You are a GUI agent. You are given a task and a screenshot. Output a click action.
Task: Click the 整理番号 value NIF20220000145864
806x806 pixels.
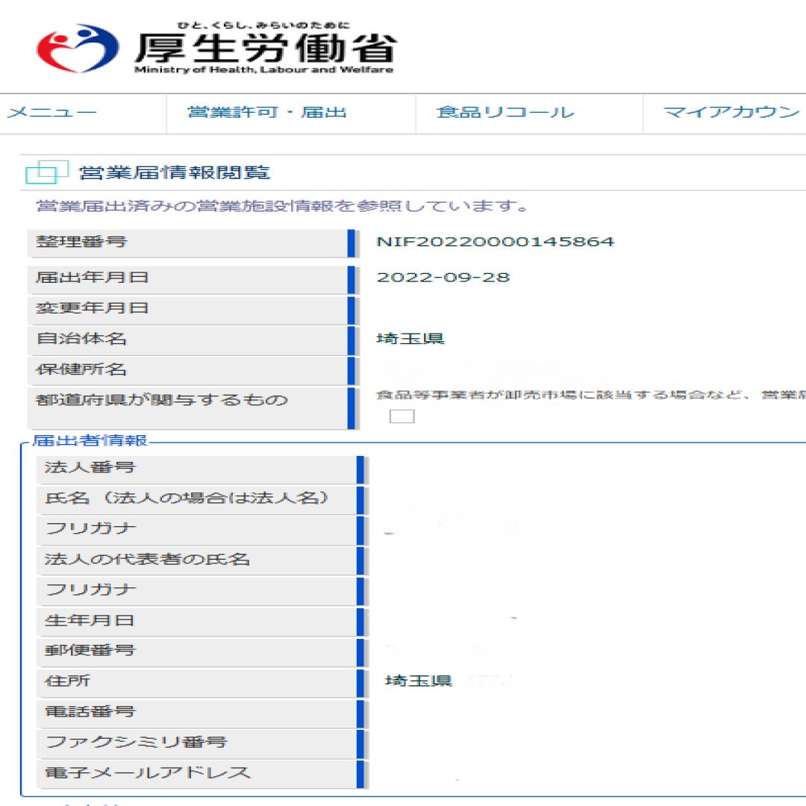click(x=495, y=242)
